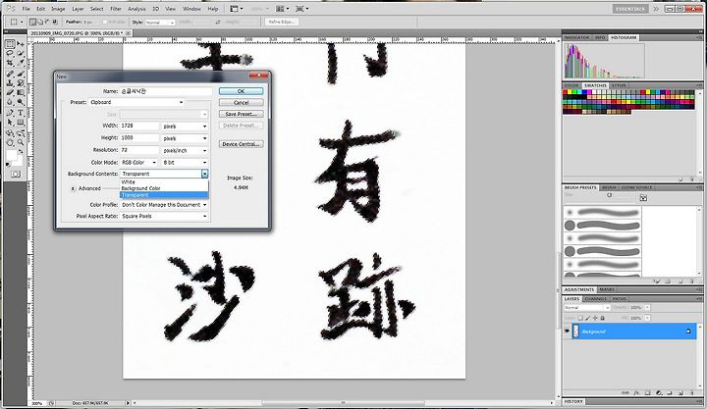Select the Horizontal Type tool

coord(21,113)
